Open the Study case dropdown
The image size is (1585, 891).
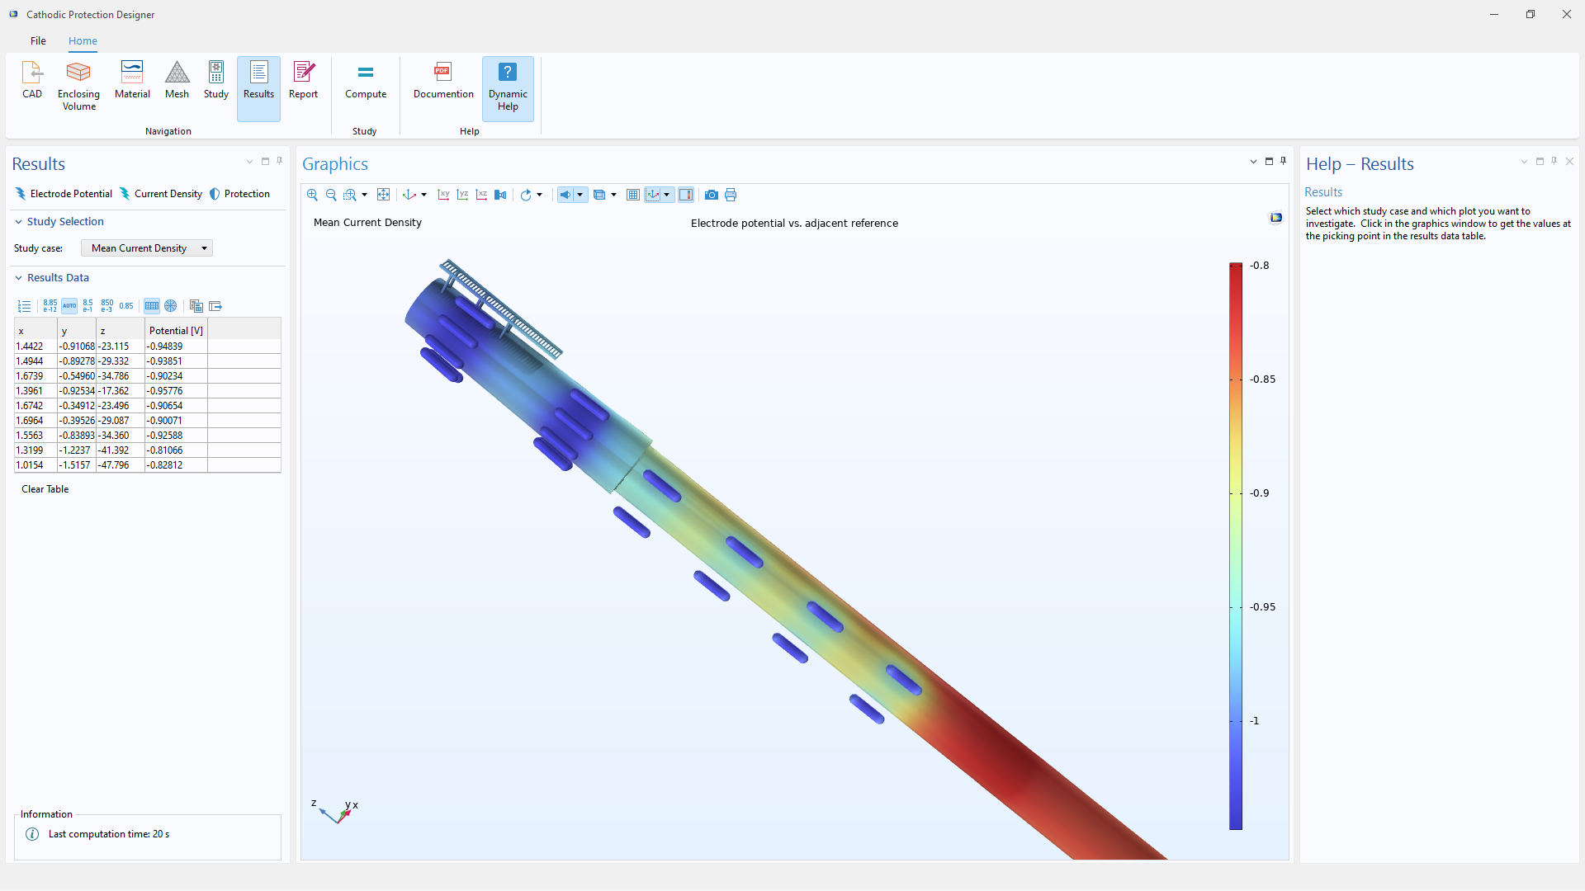pyautogui.click(x=147, y=248)
